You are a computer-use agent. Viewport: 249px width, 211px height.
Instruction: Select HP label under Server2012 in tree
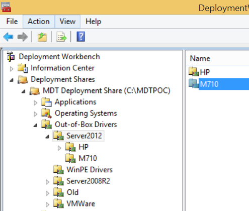[84, 147]
